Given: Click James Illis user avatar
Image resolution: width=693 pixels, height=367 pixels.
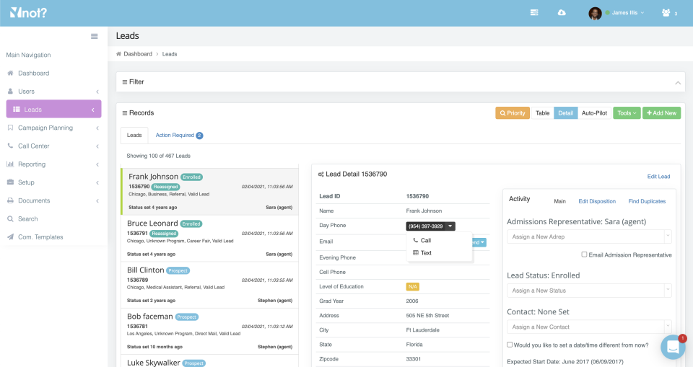Looking at the screenshot, I should click(595, 13).
